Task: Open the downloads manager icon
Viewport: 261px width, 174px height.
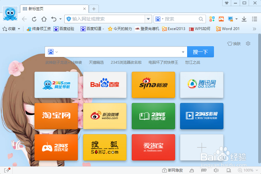Action: point(244,19)
